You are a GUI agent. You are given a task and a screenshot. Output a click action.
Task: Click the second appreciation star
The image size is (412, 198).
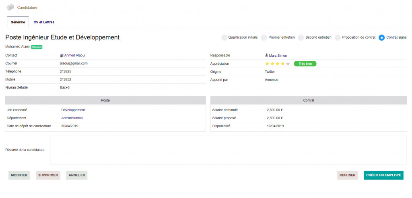(x=272, y=64)
